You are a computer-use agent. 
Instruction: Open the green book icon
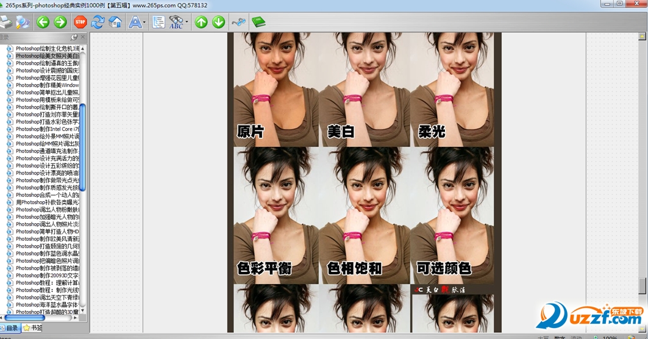(x=259, y=23)
